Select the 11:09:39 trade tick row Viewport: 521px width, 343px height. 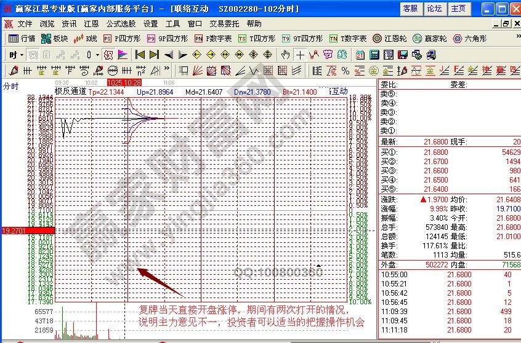[449, 312]
